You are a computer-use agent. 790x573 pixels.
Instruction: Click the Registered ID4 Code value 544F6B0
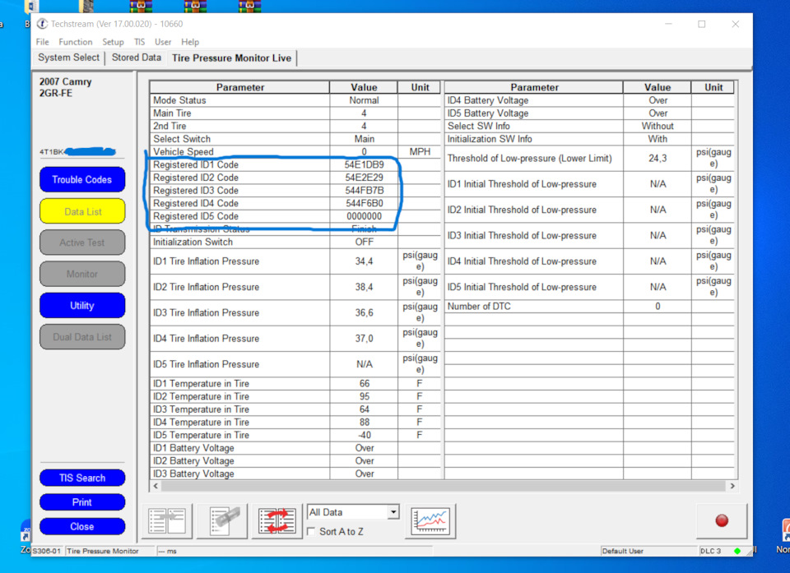pos(365,203)
